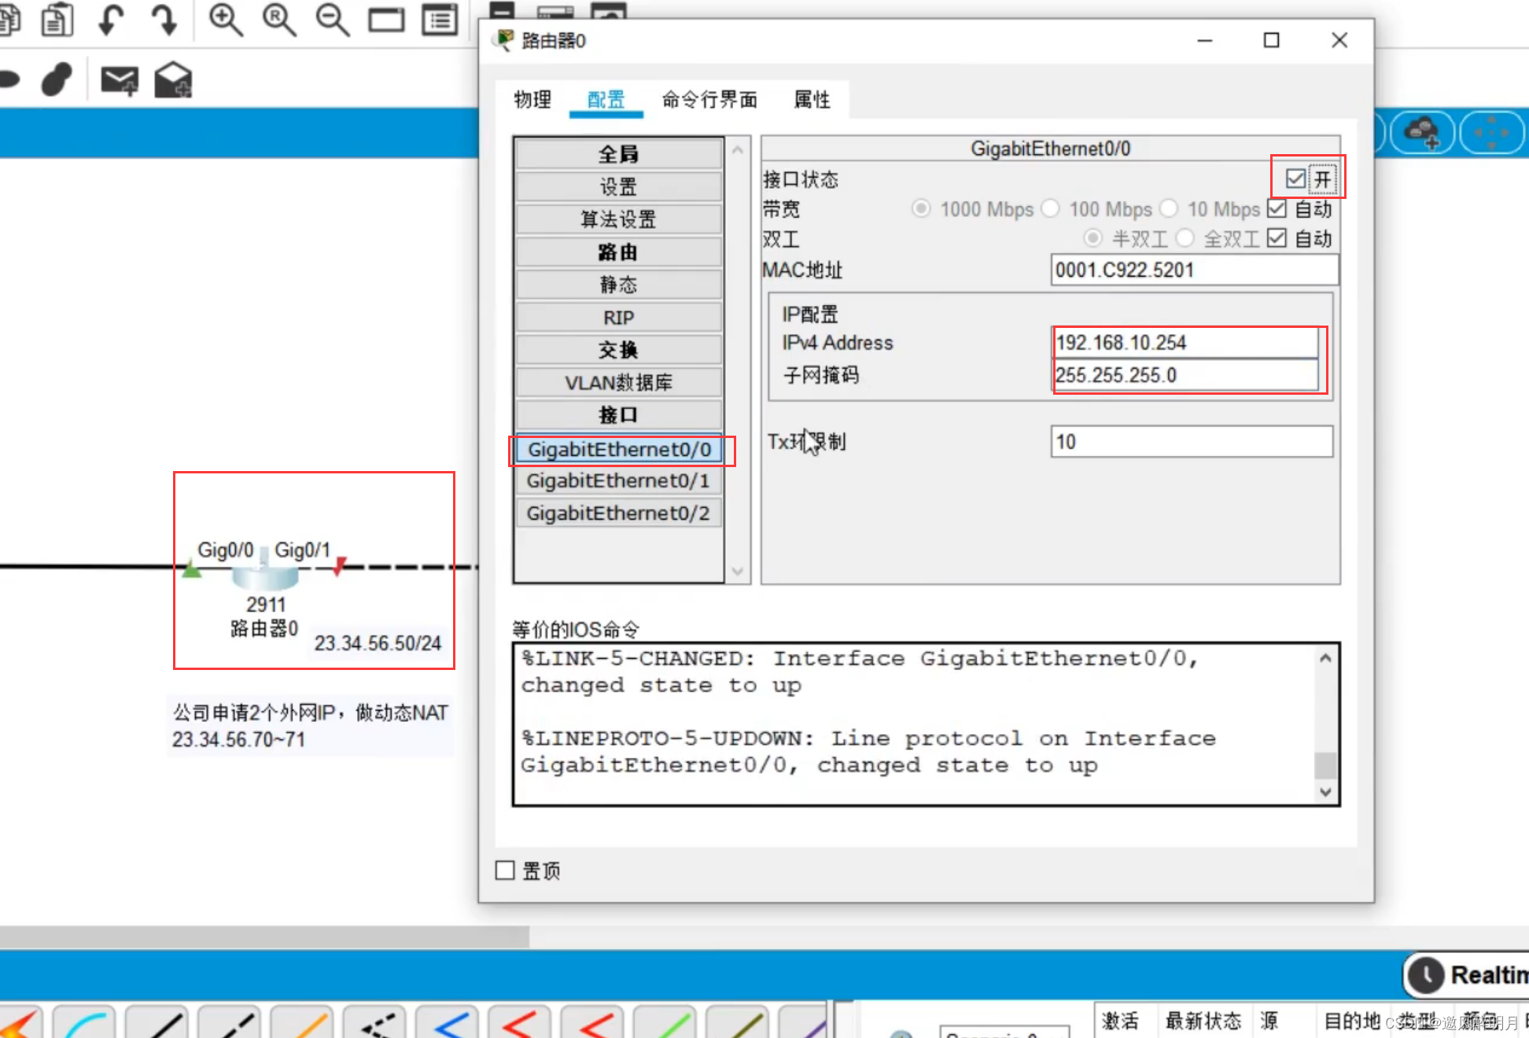
Task: Open the drawing palette rectangle icon
Action: coord(386,20)
